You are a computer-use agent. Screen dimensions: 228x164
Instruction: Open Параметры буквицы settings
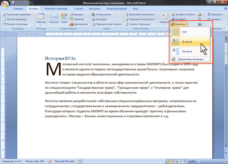190,59
